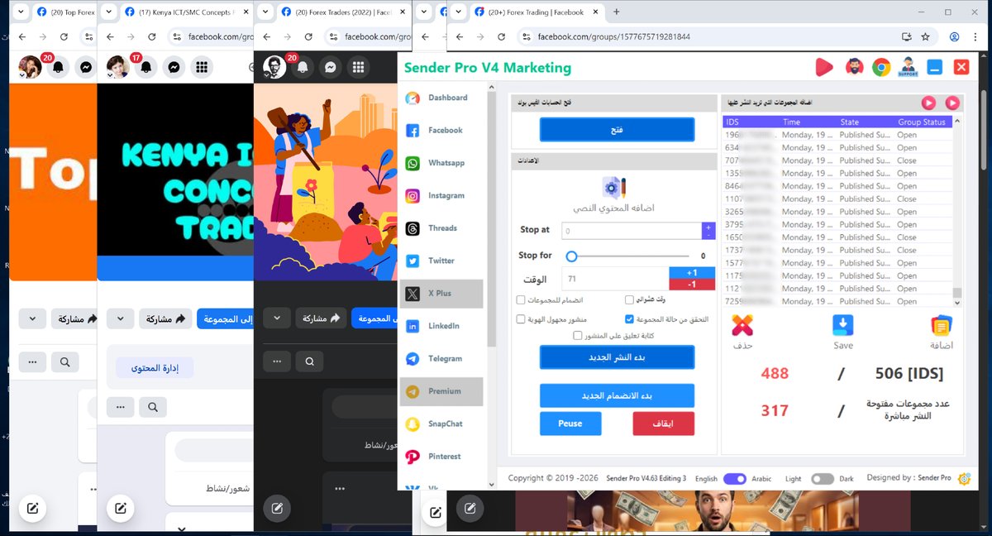This screenshot has height=536, width=992.
Task: Decrease time with the red -1 button
Action: click(x=692, y=285)
